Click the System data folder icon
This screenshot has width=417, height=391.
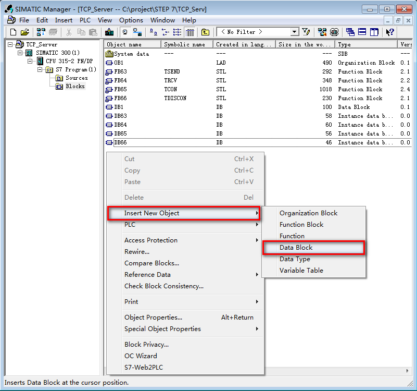(109, 54)
